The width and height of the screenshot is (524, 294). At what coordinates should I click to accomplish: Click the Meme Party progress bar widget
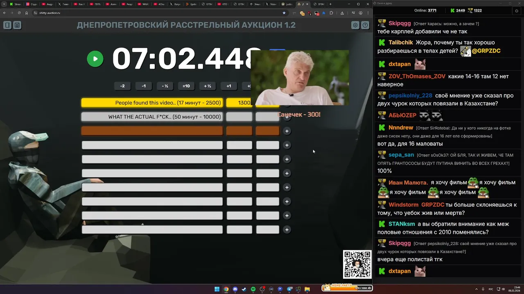pos(347,287)
